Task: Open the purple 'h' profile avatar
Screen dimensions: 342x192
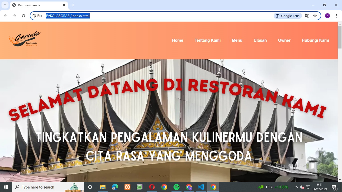Action: click(x=327, y=16)
